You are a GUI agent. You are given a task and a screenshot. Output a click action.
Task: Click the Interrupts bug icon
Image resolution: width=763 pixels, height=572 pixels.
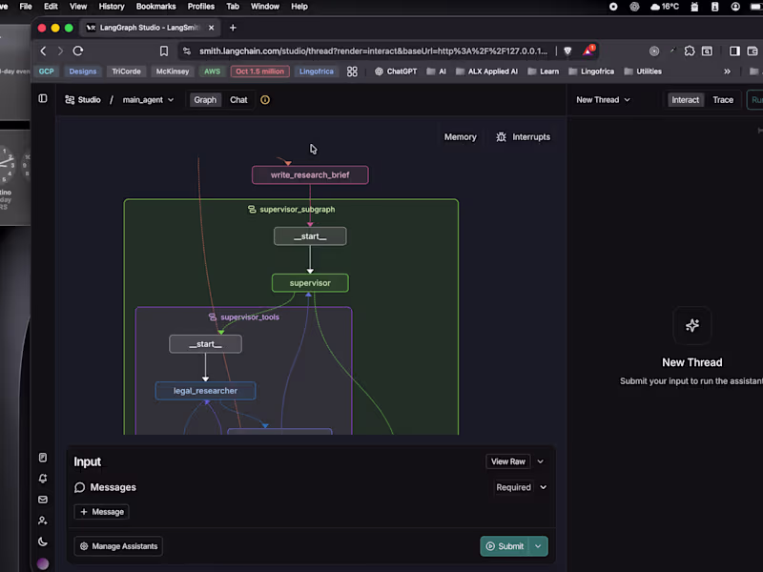(501, 136)
